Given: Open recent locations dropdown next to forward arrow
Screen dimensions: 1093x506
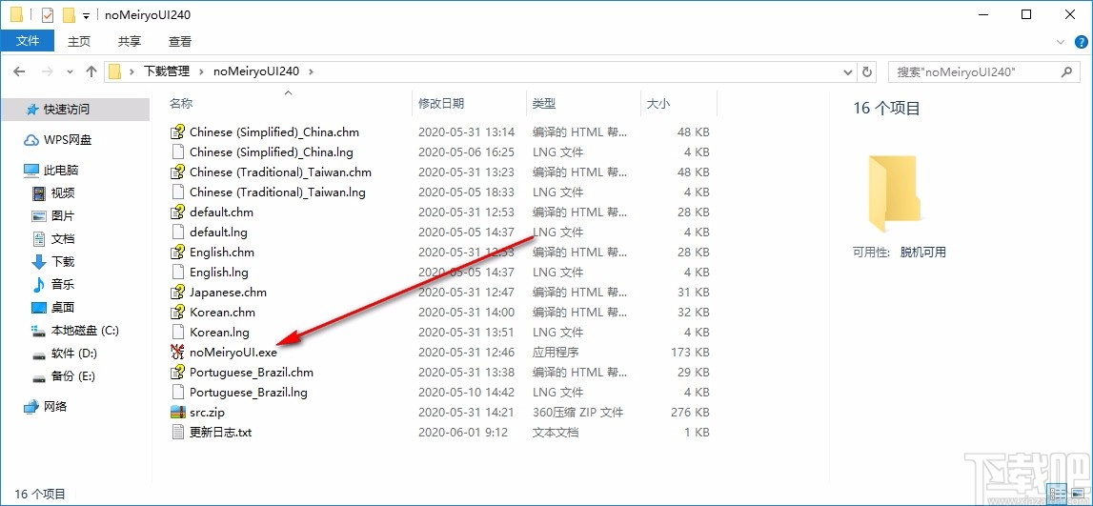Looking at the screenshot, I should click(x=69, y=71).
